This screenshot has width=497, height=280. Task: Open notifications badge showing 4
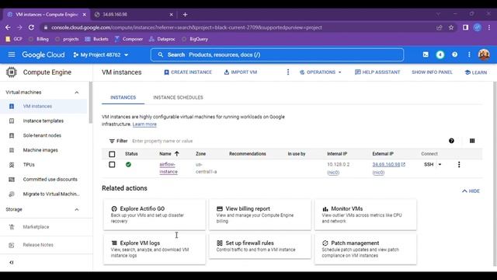(440, 54)
